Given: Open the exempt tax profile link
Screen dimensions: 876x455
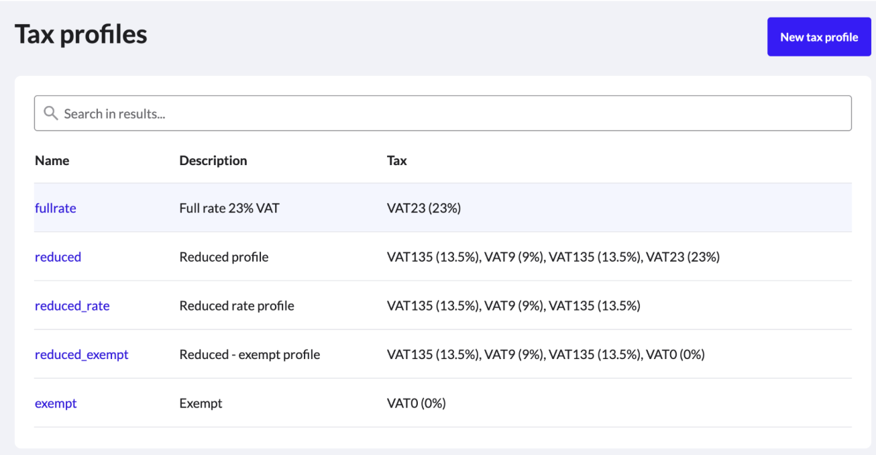Looking at the screenshot, I should click(56, 403).
